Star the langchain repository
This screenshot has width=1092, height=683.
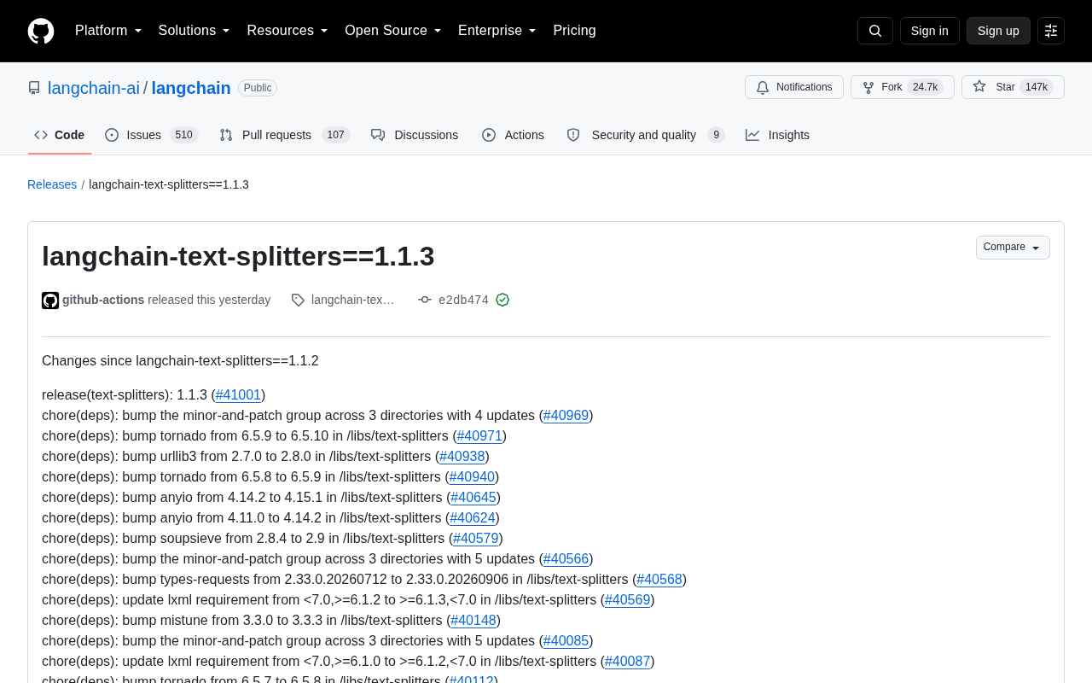pyautogui.click(x=1013, y=87)
